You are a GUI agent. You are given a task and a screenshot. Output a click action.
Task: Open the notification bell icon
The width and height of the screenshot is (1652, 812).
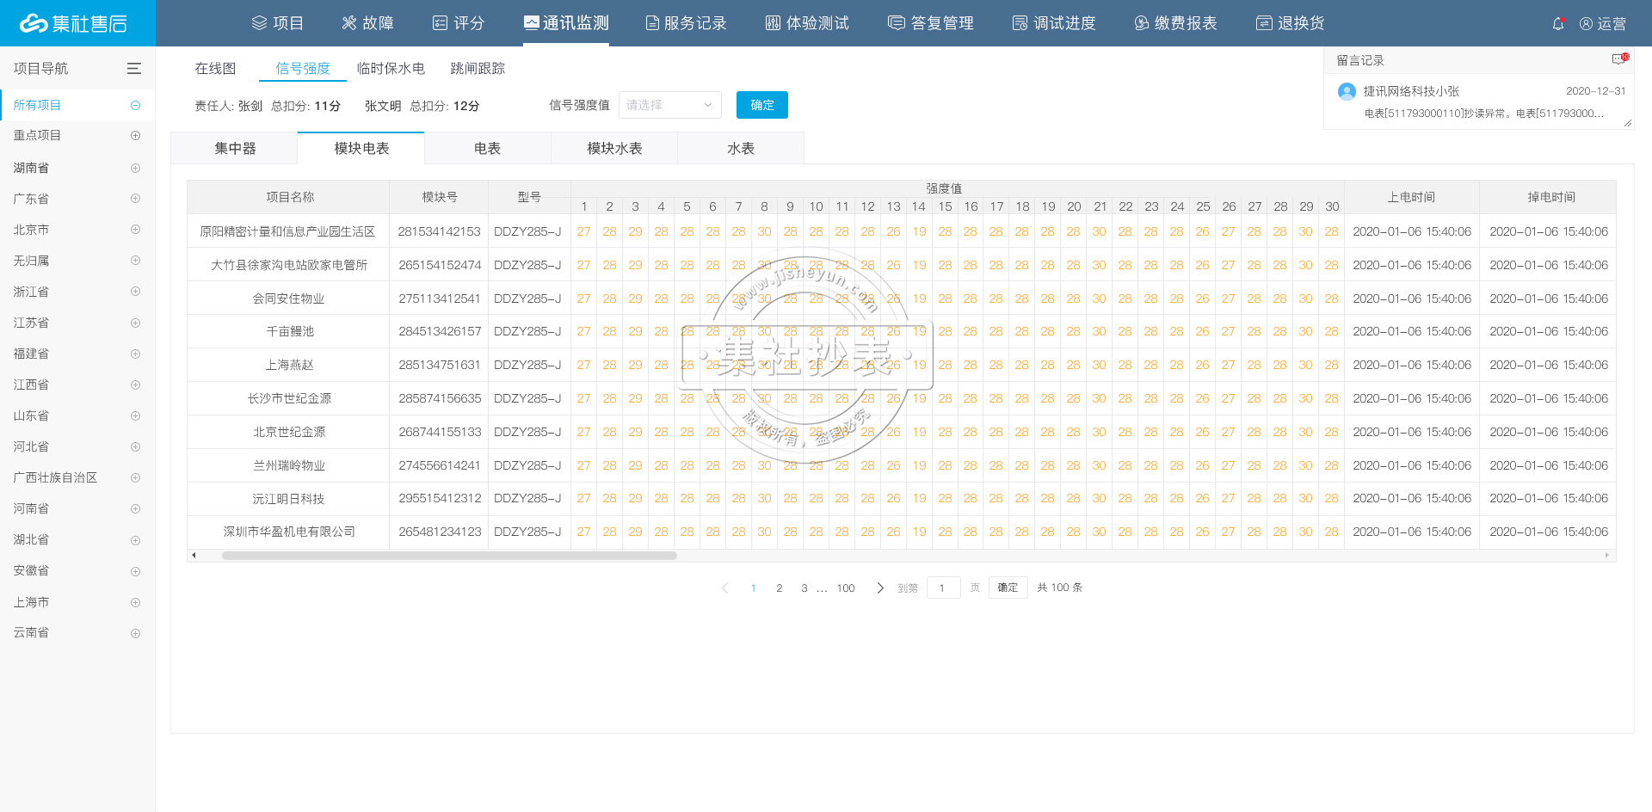(x=1558, y=23)
